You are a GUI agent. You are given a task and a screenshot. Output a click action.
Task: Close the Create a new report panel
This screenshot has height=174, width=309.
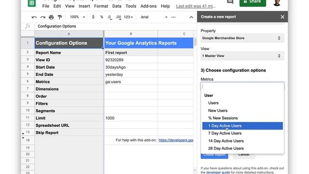(x=282, y=17)
